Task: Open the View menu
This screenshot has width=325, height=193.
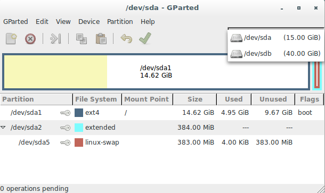Action: [63, 21]
